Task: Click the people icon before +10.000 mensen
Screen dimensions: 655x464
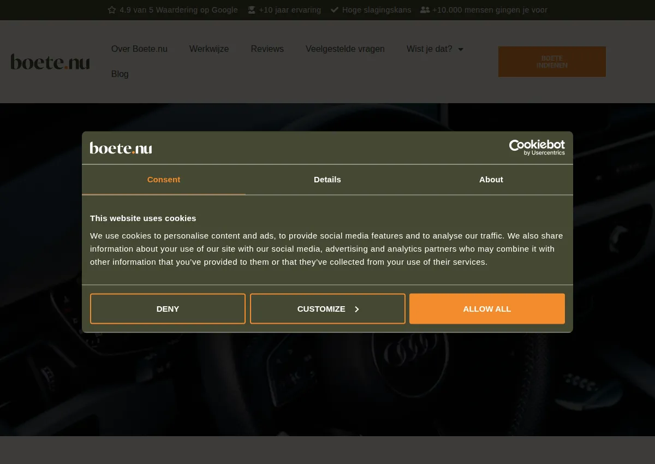Action: 425,10
